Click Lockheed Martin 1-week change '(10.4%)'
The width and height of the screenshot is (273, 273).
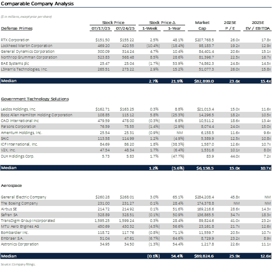click(153, 46)
